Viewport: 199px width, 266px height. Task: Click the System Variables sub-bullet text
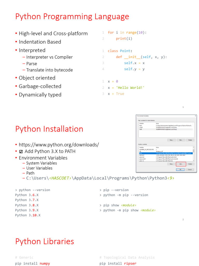[x=42, y=163]
